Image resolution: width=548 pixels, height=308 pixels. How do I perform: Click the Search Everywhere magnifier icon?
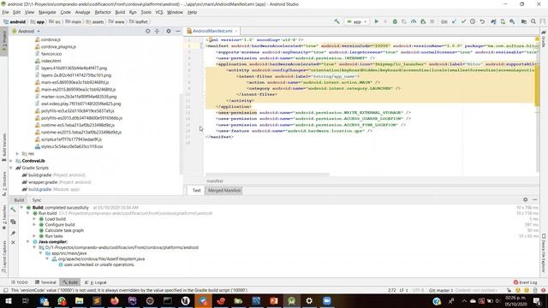tap(533, 21)
